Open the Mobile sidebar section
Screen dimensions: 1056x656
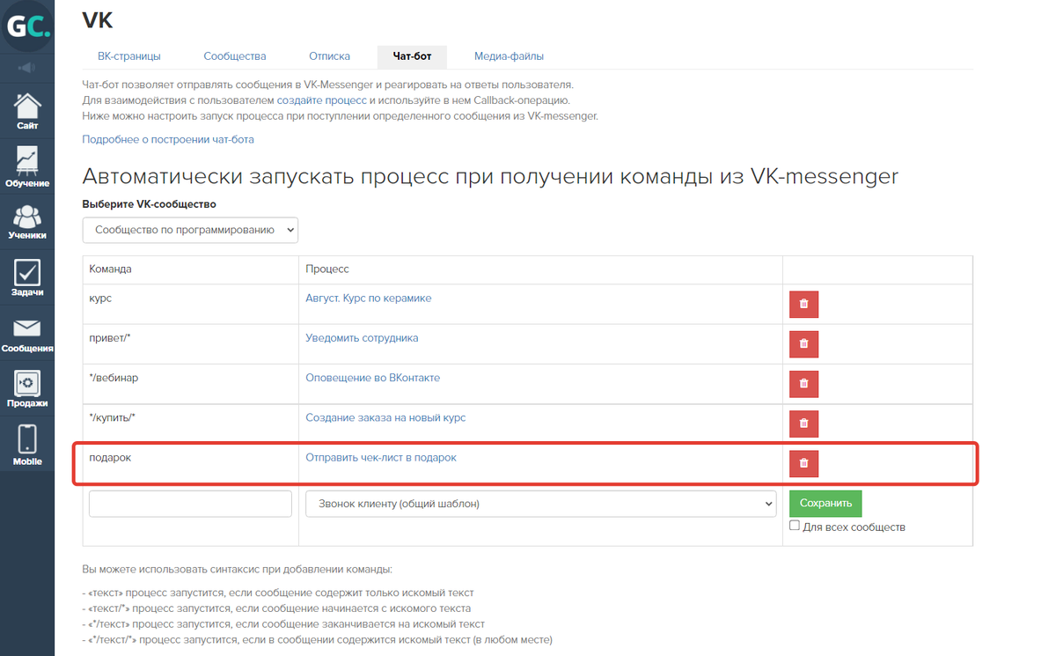[x=27, y=446]
